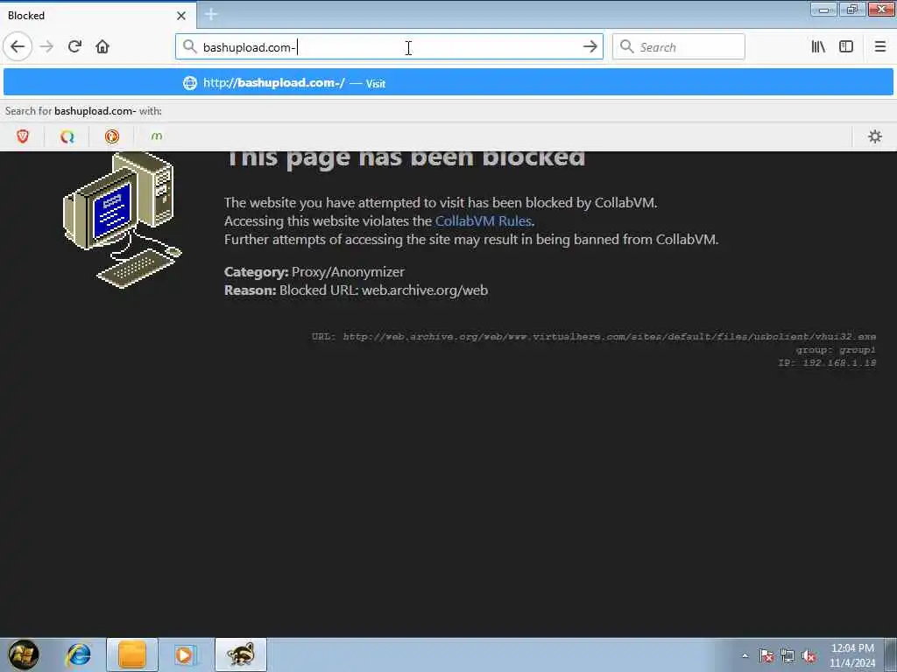The width and height of the screenshot is (897, 672).
Task: Click 'Reason: Blocked URL: web.archive.org/web' text
Action: click(356, 290)
